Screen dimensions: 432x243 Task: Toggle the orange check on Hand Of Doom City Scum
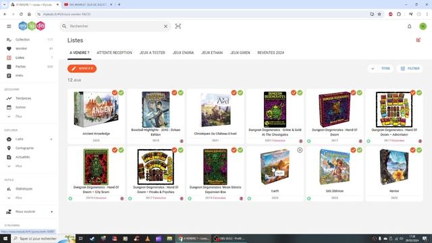pos(115,150)
